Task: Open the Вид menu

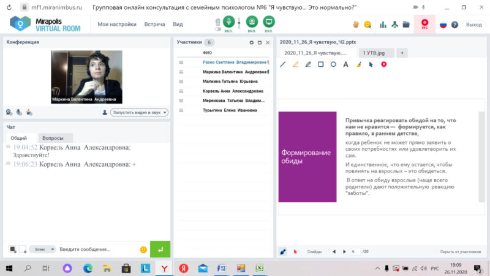Action: click(x=178, y=24)
